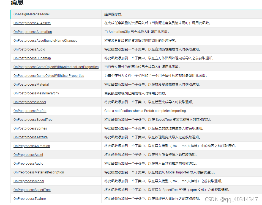Viewport: 262px width, 205px height.
Task: Select description mentioning '精灵的纹理完成导入时'
Action: click(x=154, y=128)
